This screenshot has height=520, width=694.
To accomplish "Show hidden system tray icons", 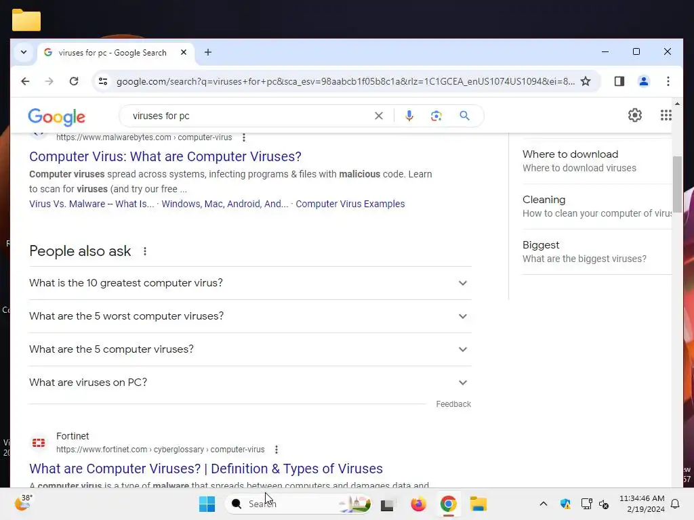I will [544, 504].
